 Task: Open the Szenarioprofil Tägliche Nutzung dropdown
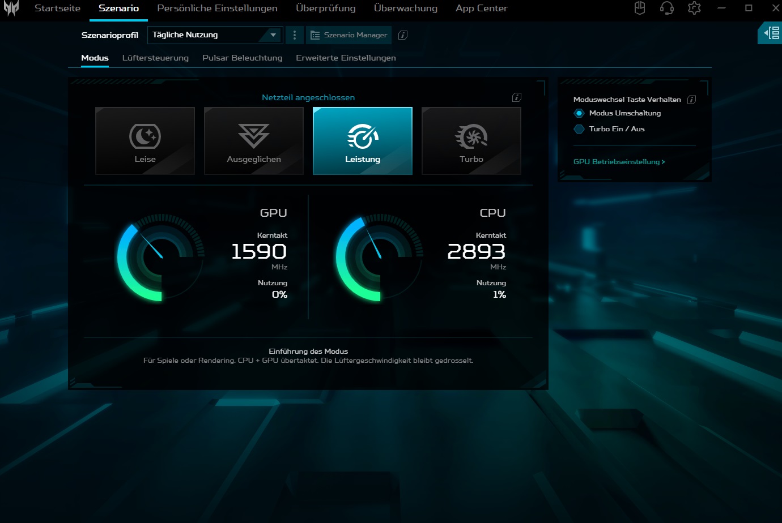pyautogui.click(x=215, y=35)
